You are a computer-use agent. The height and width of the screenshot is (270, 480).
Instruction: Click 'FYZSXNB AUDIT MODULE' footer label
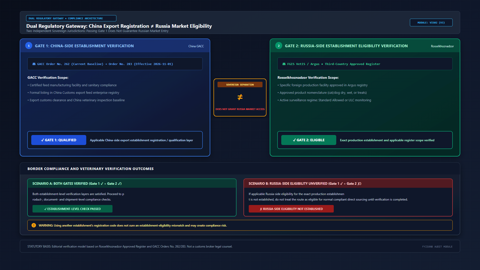437,247
